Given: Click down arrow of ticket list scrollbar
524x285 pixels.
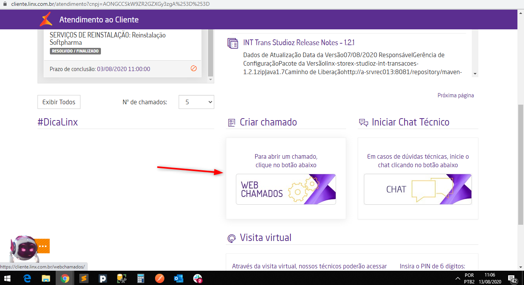Looking at the screenshot, I should point(211,80).
